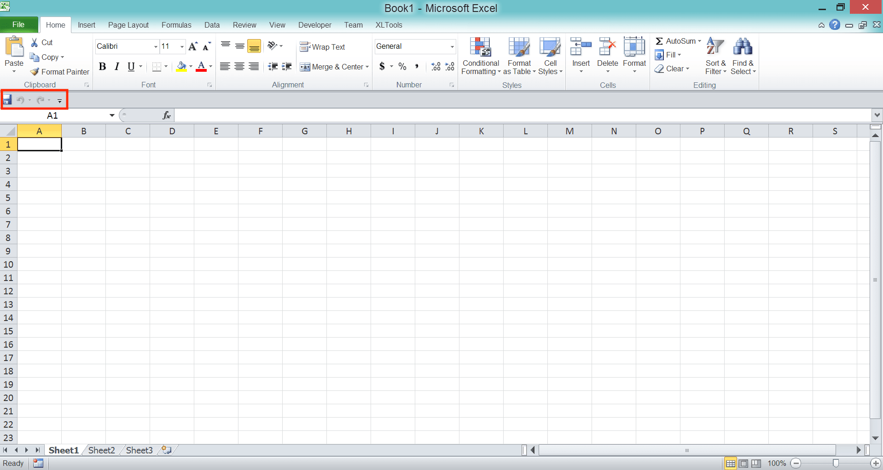The image size is (883, 470).
Task: Click the Percent Style icon
Action: tap(401, 67)
